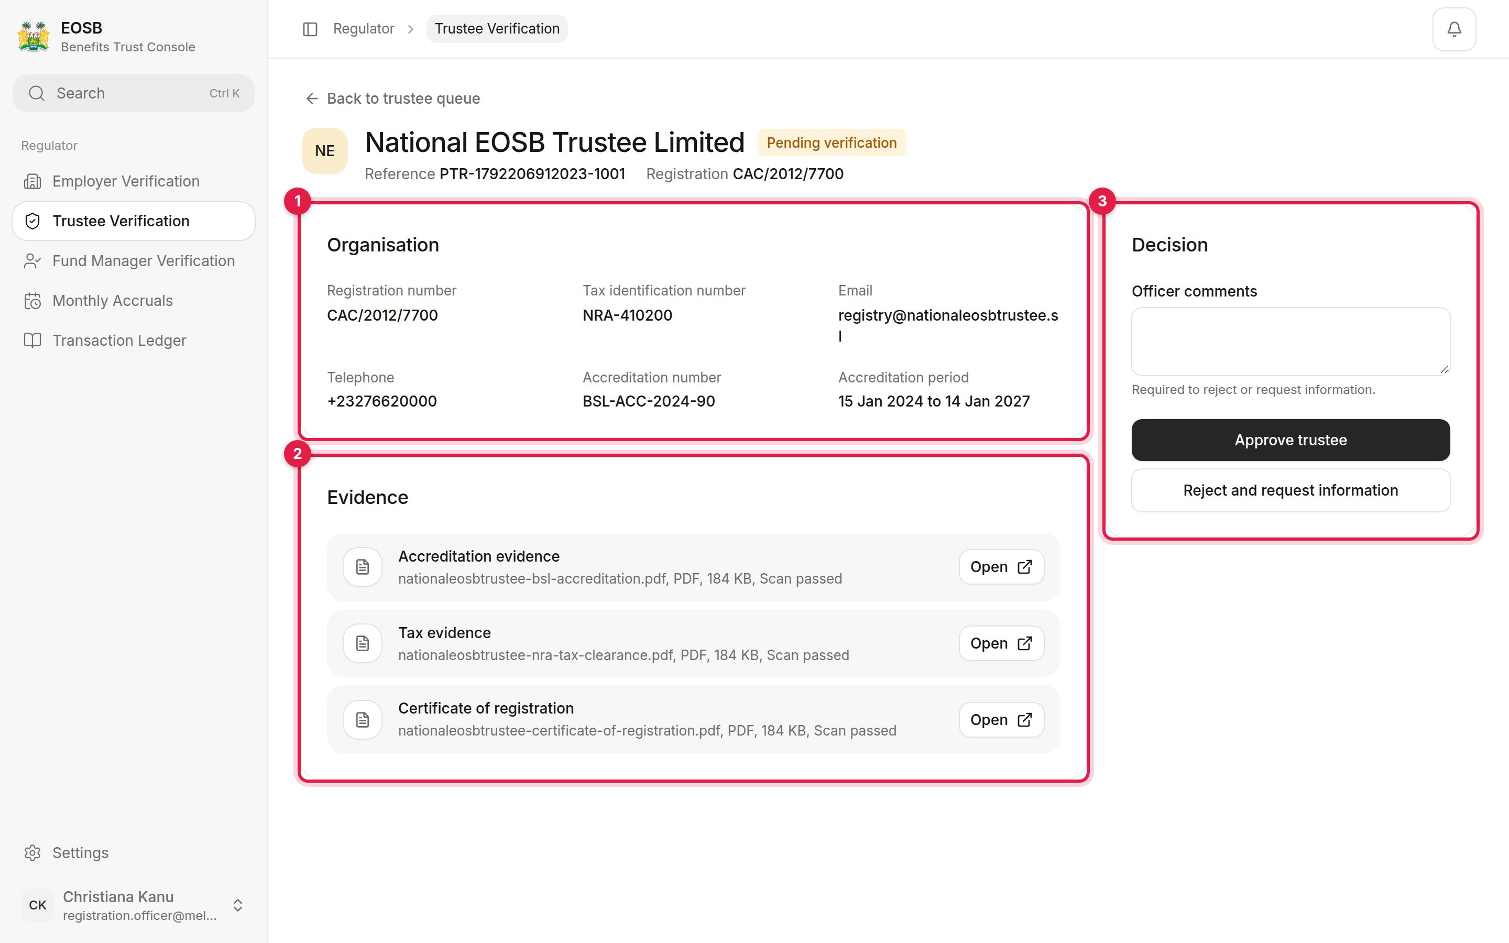Click the Trustee Verification sidebar label
This screenshot has width=1509, height=943.
(121, 221)
